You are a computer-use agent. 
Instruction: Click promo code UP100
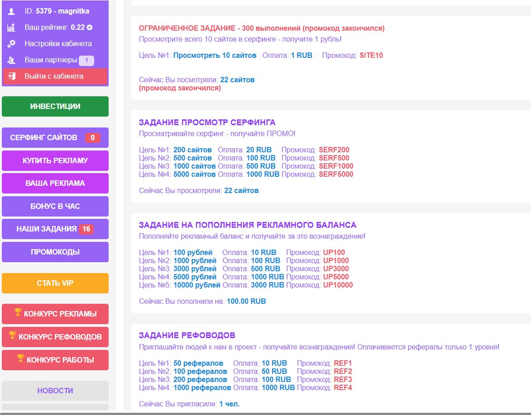pyautogui.click(x=334, y=253)
